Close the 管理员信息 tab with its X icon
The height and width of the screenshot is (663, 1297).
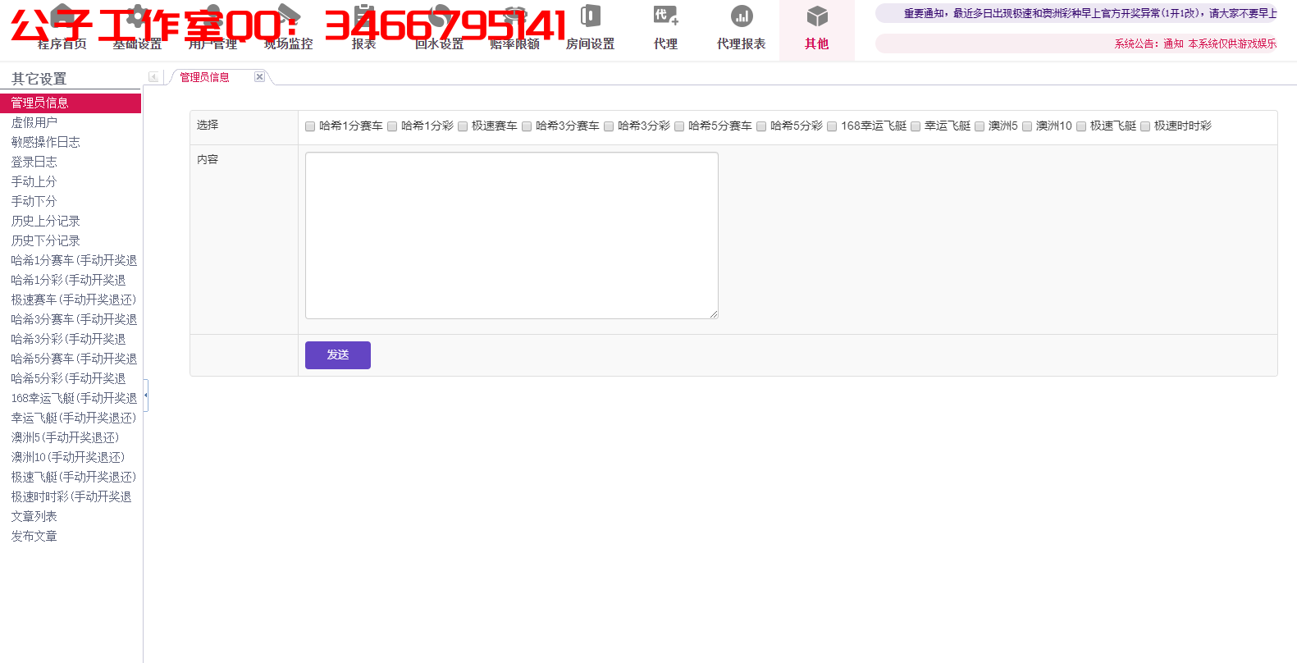click(x=259, y=76)
